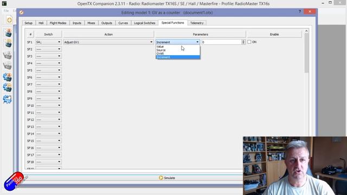
Task: Open the SF2 switch dropdown
Action: point(48,49)
